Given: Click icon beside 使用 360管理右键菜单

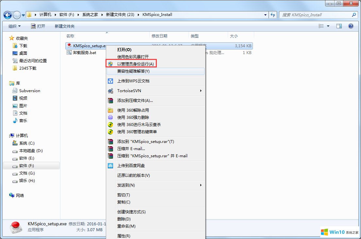Looking at the screenshot, I should 110,132.
